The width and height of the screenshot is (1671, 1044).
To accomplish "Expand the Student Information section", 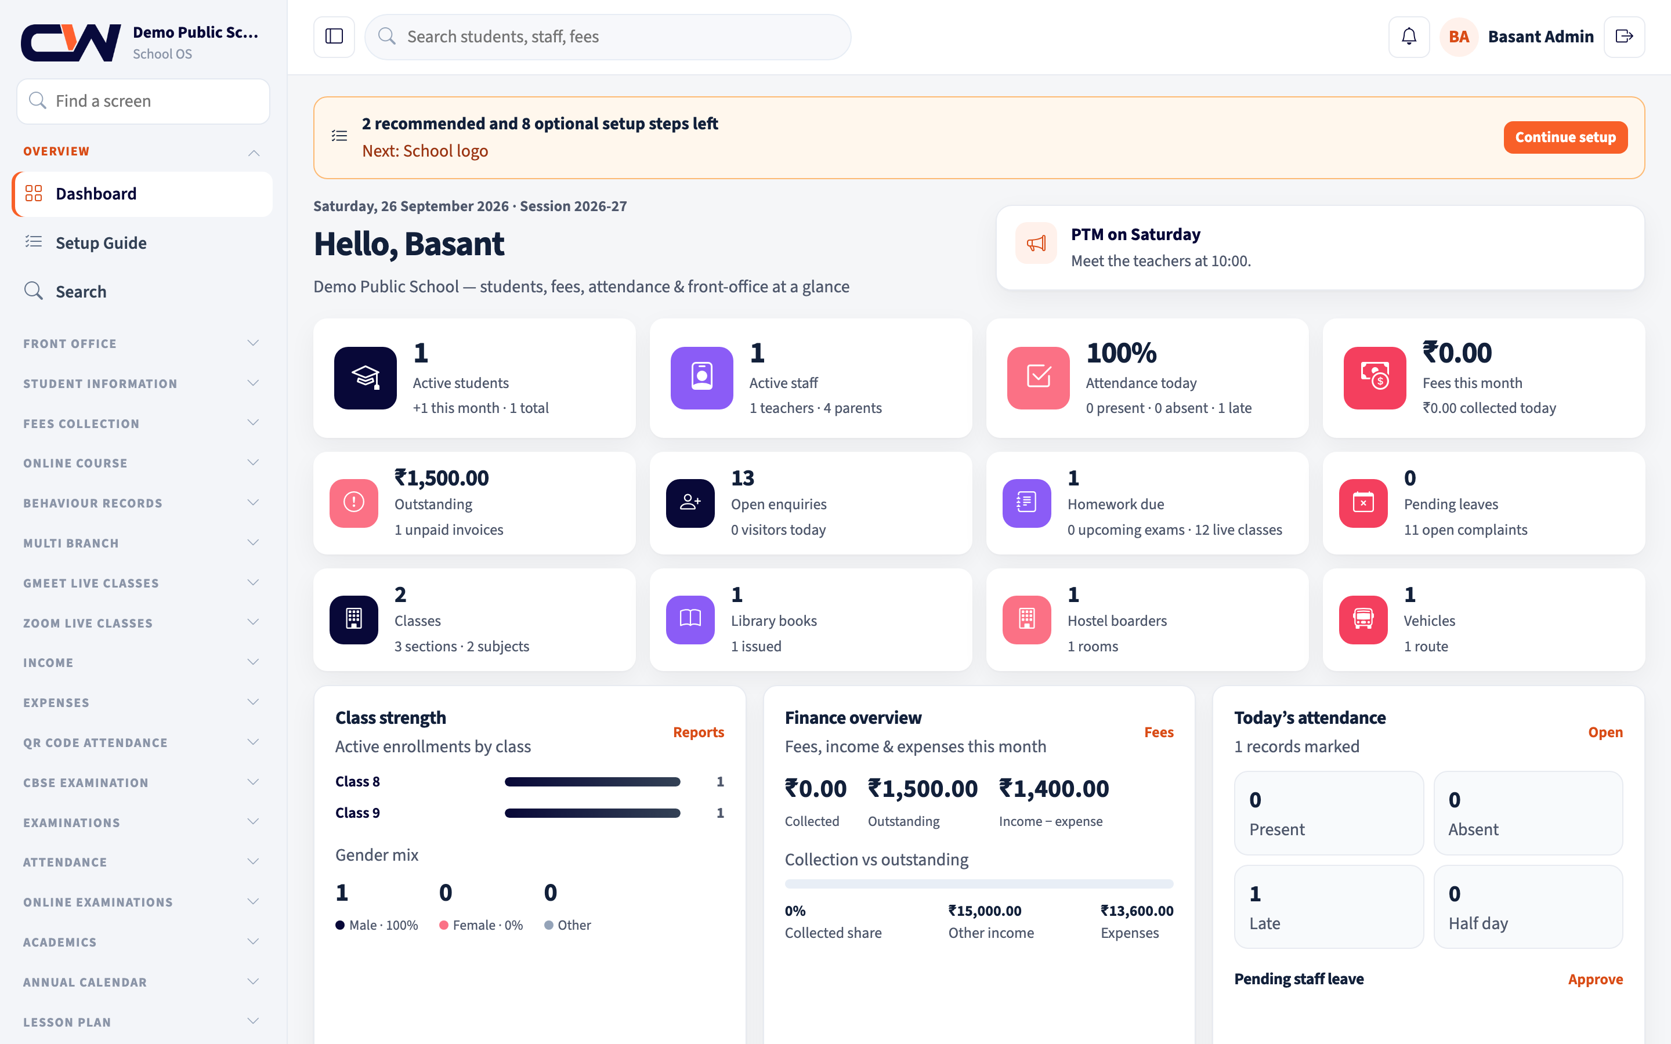I will click(143, 383).
